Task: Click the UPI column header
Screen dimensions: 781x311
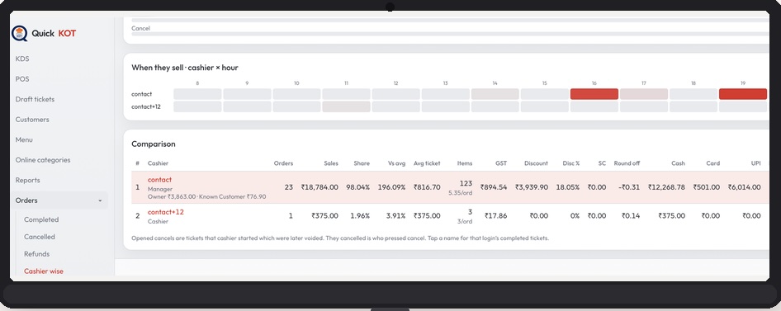Action: tap(755, 163)
